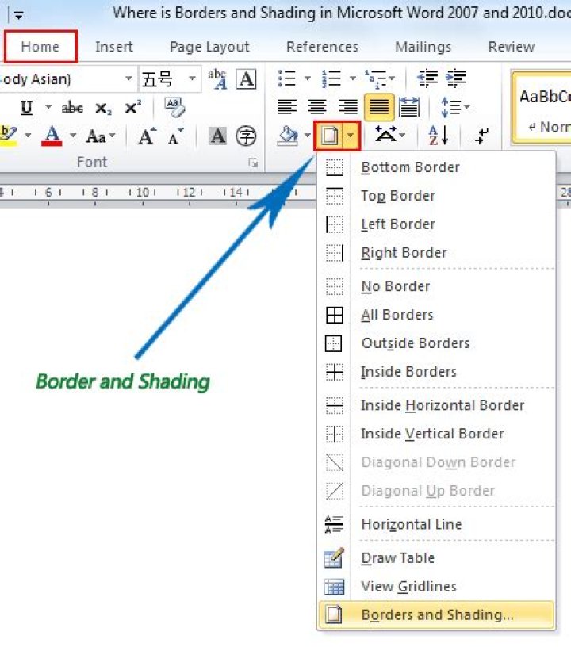Open Quick Access Toolbar customize arrow
Image resolution: width=571 pixels, height=647 pixels.
(18, 16)
